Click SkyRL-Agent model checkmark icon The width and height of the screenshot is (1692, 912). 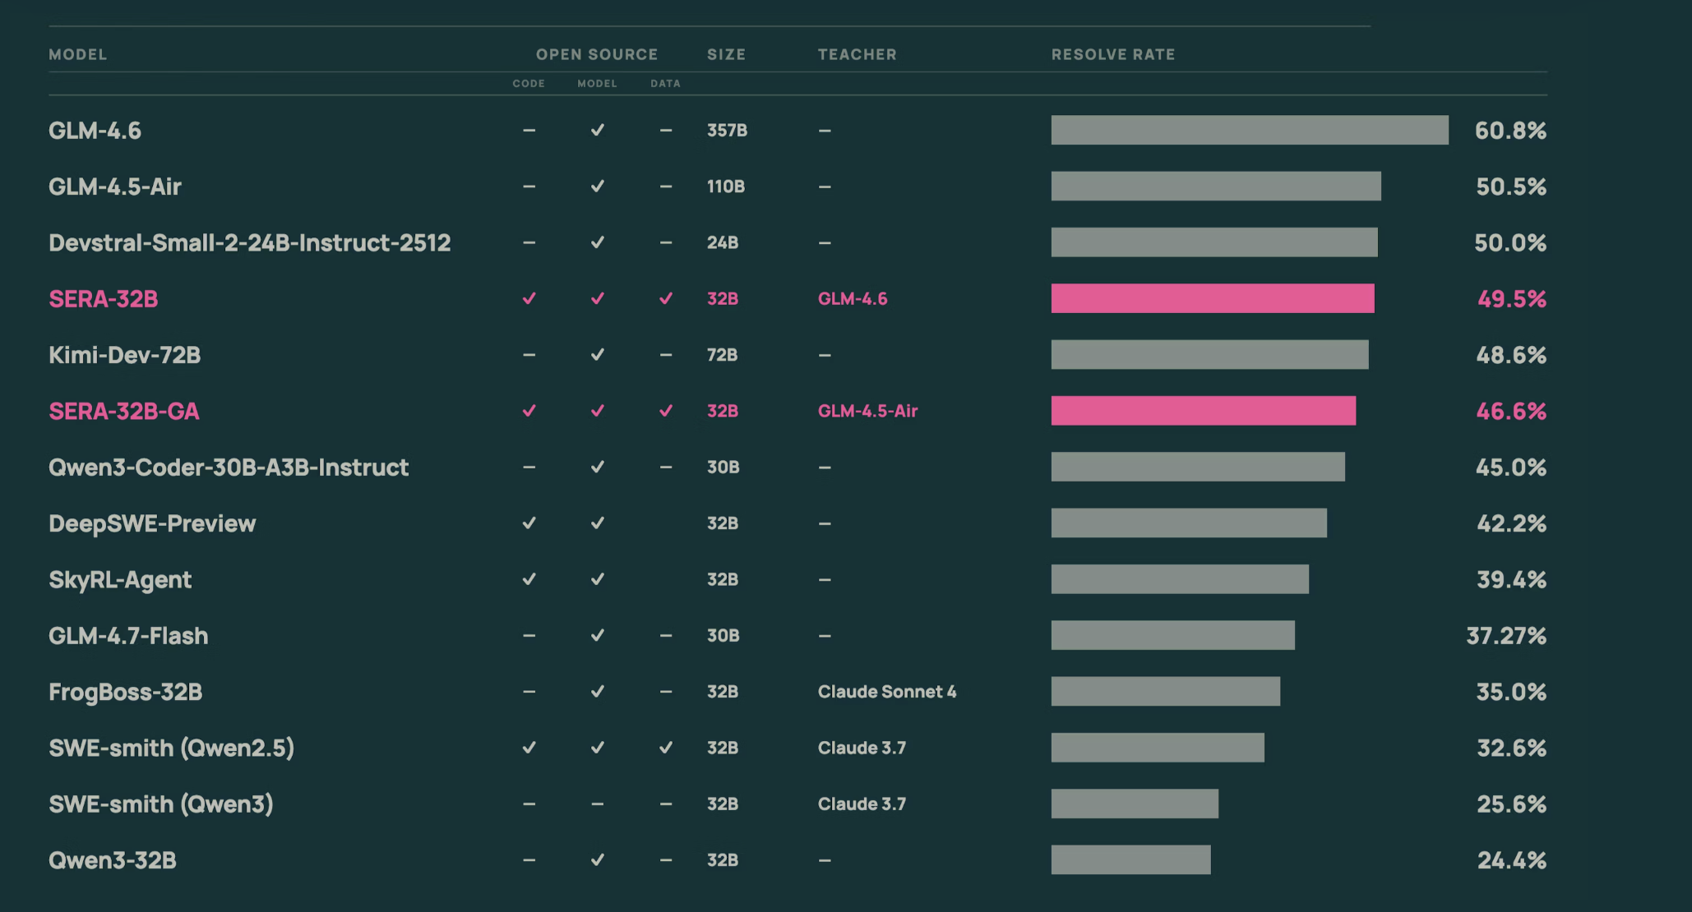[597, 579]
